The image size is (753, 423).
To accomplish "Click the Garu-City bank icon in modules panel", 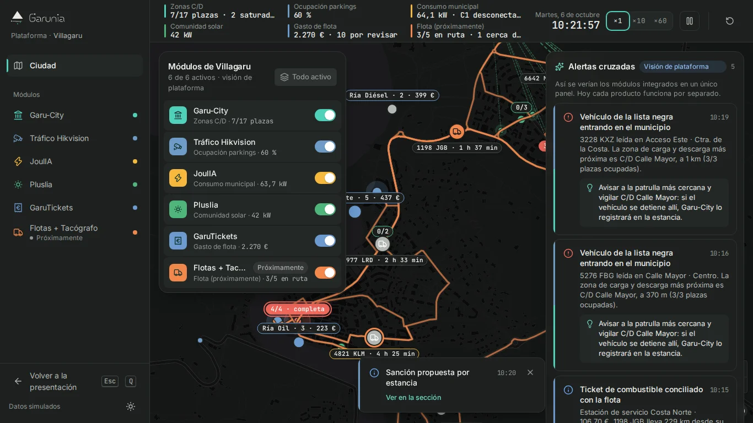I will point(178,115).
